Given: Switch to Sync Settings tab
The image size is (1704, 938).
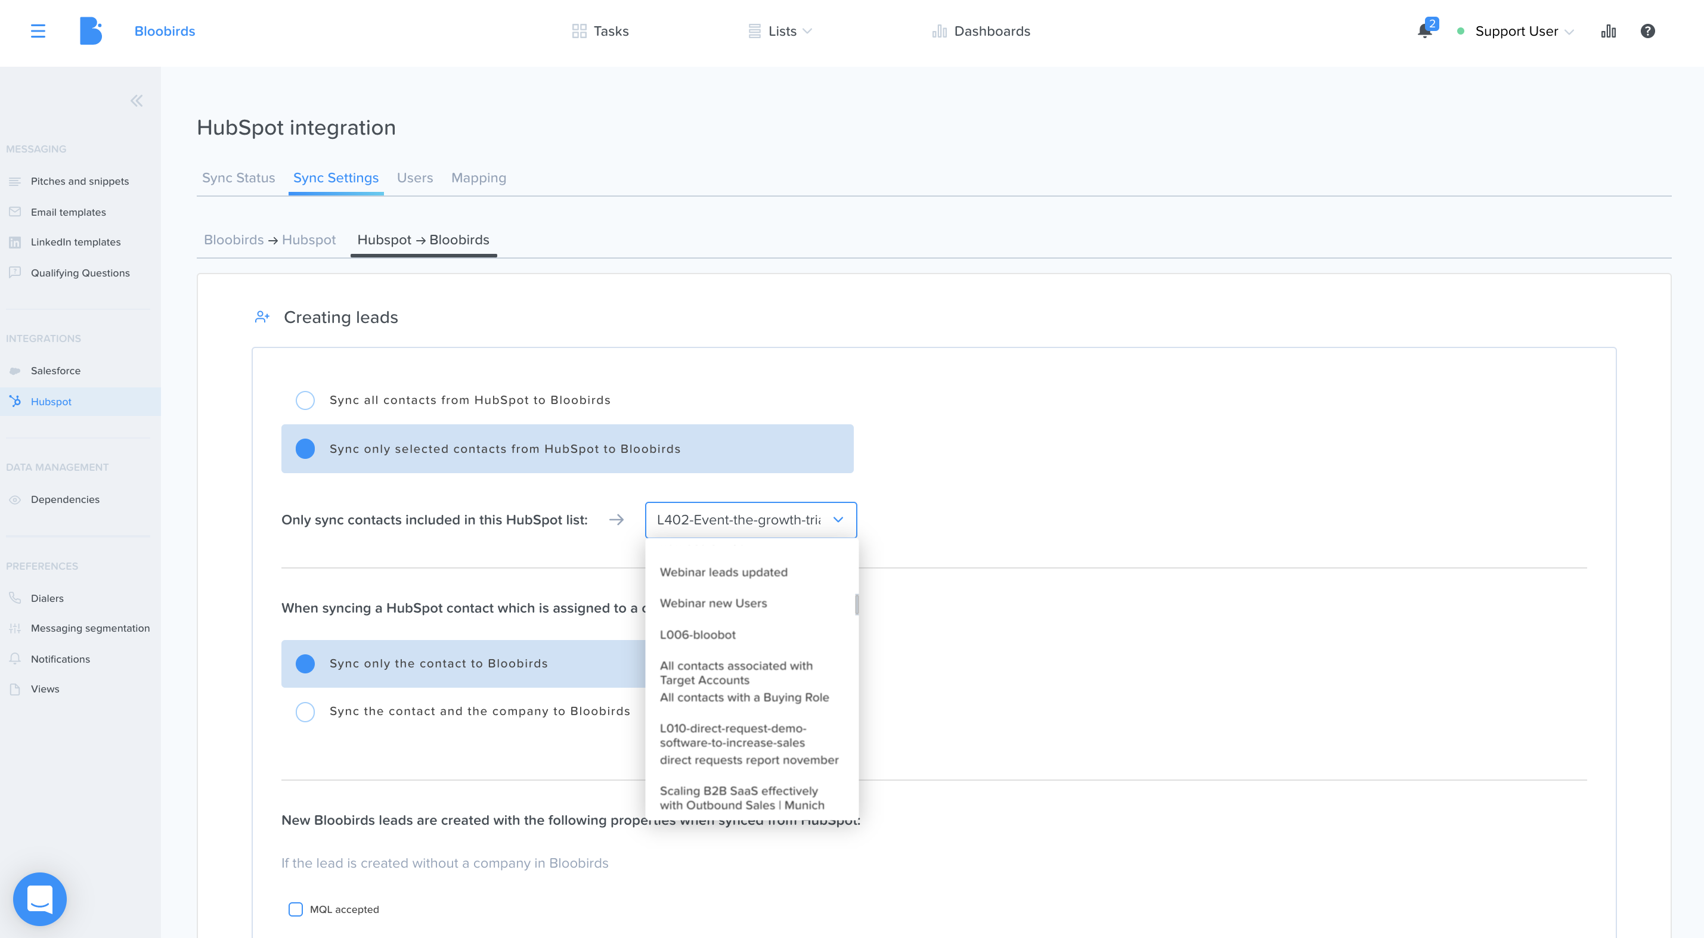Looking at the screenshot, I should [x=336, y=178].
